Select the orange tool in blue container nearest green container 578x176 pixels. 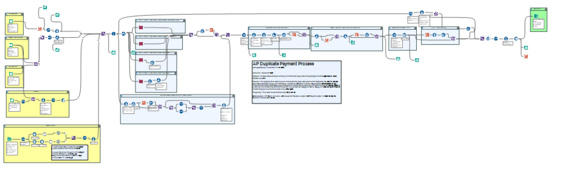click(427, 35)
